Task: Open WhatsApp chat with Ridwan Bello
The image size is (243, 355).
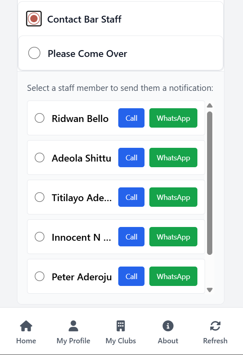Action: click(173, 118)
